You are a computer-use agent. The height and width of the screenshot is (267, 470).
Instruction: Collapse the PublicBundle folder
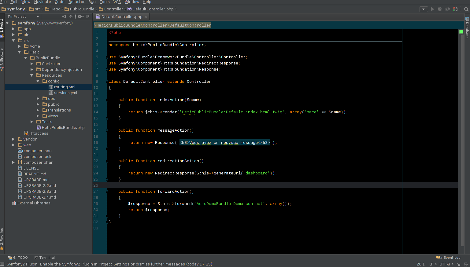tap(25, 58)
